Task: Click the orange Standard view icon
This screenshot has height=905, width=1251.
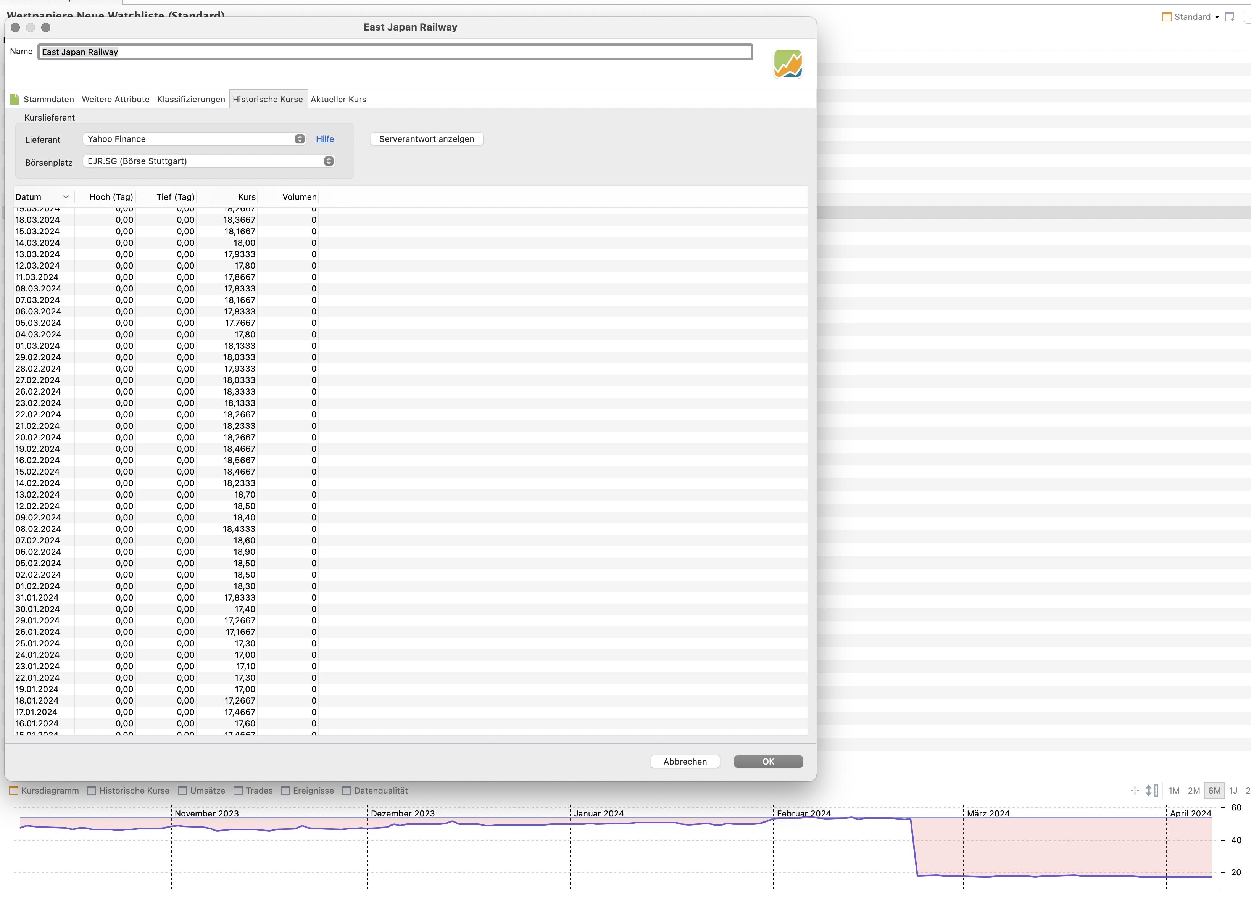Action: (x=1167, y=17)
